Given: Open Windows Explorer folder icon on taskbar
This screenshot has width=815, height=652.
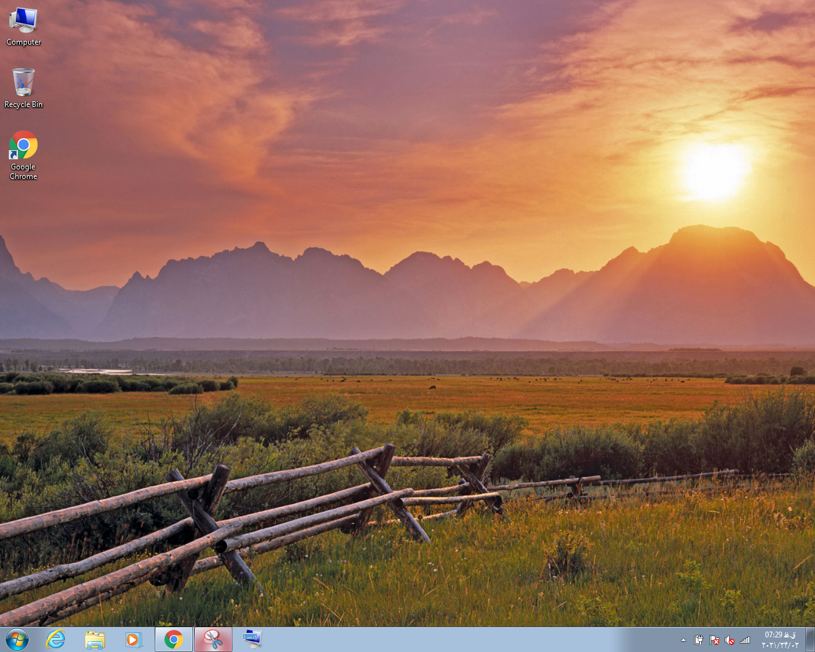Looking at the screenshot, I should click(95, 639).
